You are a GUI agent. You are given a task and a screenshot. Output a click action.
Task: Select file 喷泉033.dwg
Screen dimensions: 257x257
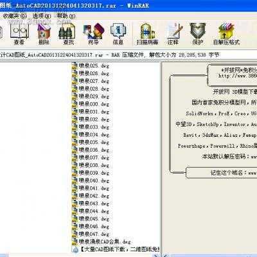(x=91, y=127)
